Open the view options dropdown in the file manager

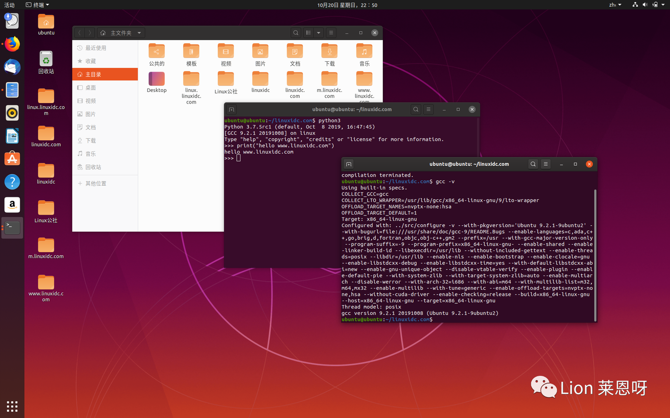coord(318,33)
